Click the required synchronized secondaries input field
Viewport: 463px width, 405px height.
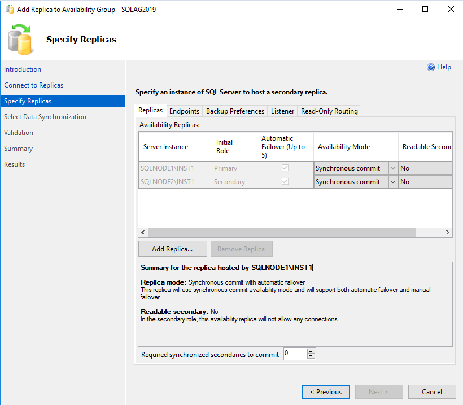[x=294, y=354]
